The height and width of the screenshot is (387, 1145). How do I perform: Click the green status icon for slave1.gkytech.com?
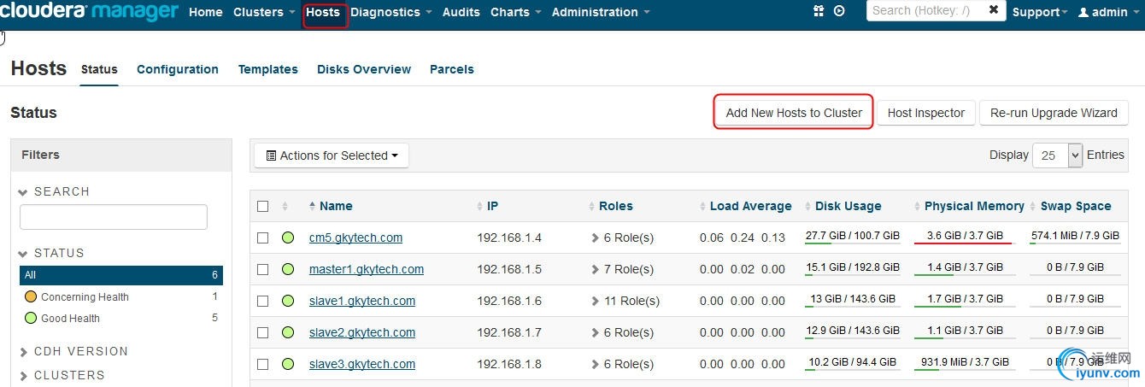(288, 301)
